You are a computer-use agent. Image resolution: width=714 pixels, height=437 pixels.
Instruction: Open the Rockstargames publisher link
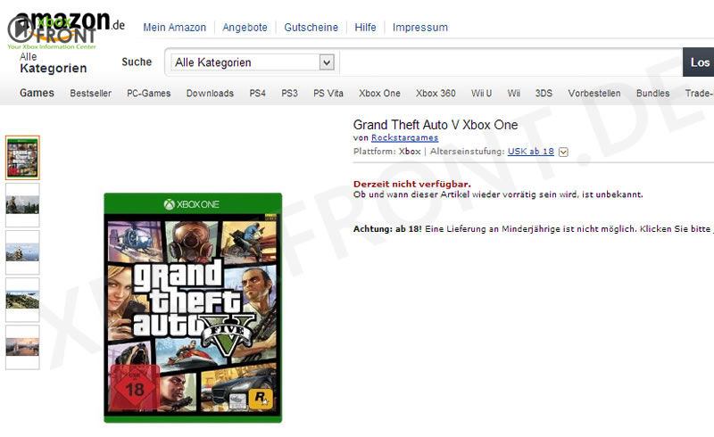click(x=405, y=137)
